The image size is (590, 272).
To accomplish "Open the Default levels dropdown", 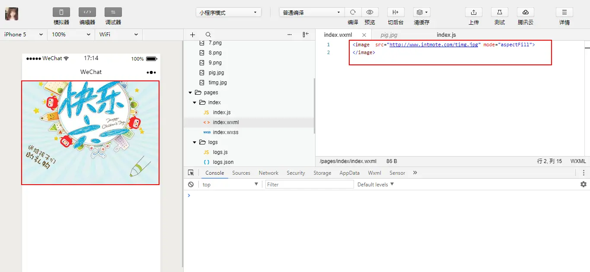I will [x=376, y=184].
